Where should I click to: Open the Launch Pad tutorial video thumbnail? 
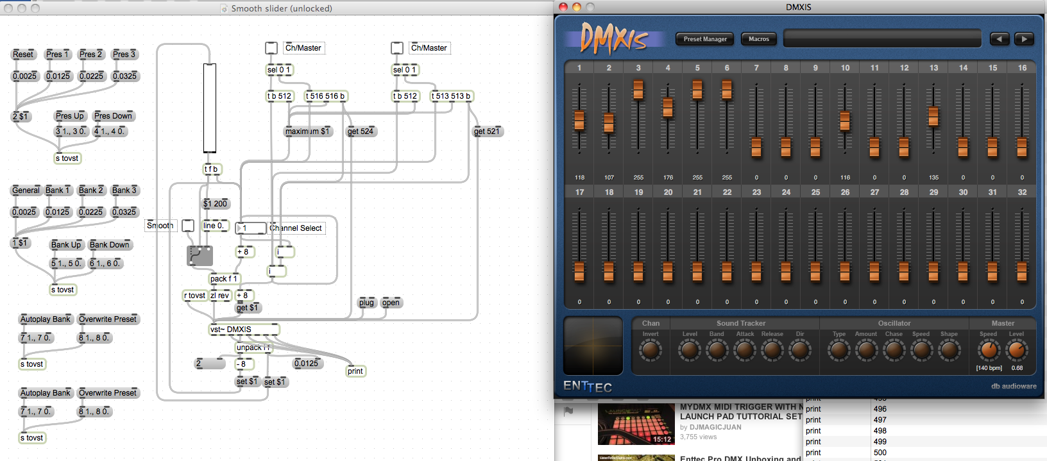(636, 424)
